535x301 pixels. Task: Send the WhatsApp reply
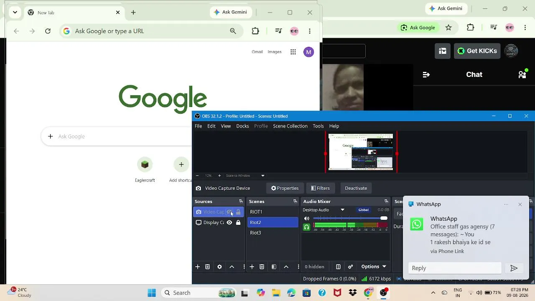(514, 268)
